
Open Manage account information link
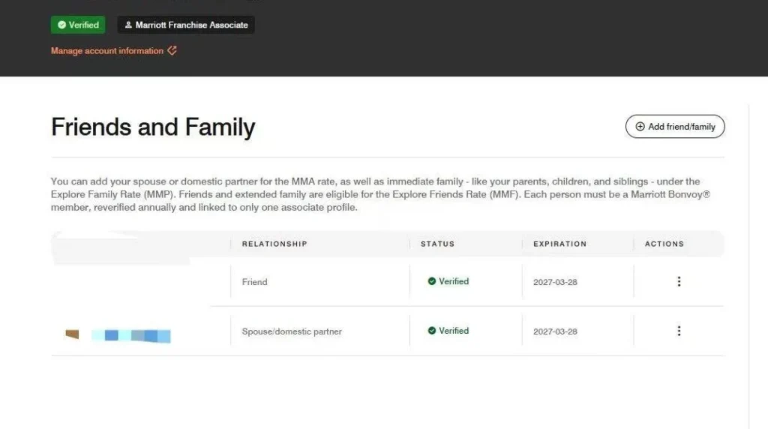point(107,51)
